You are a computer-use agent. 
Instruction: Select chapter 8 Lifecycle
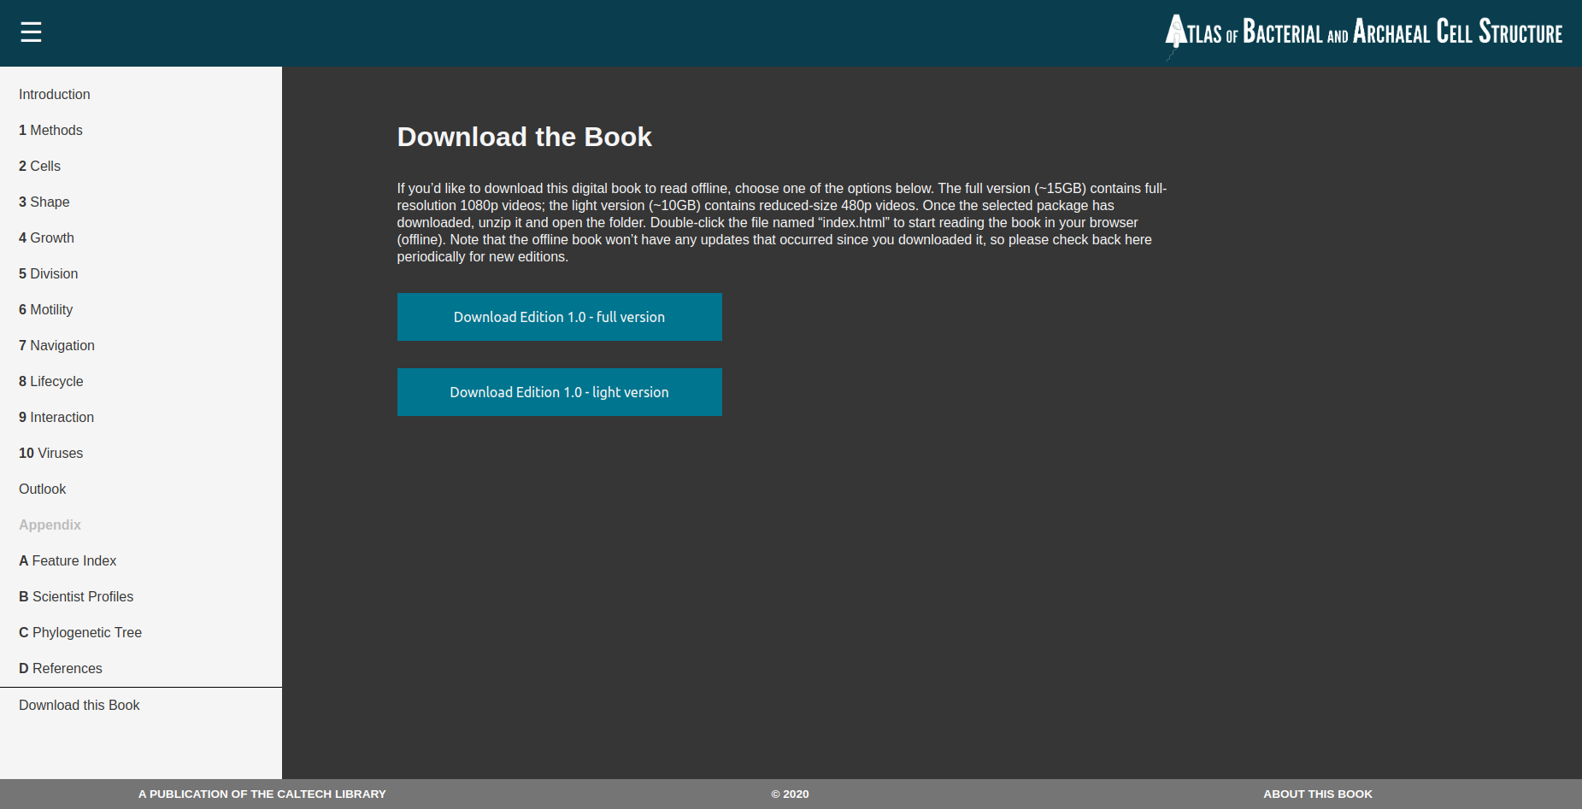[50, 381]
